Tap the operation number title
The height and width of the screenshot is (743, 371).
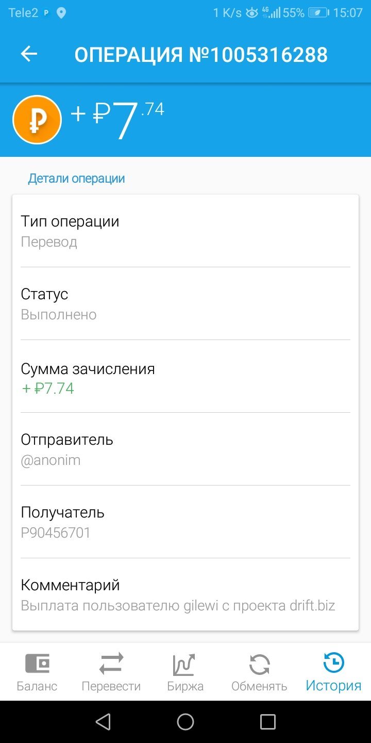pos(201,55)
